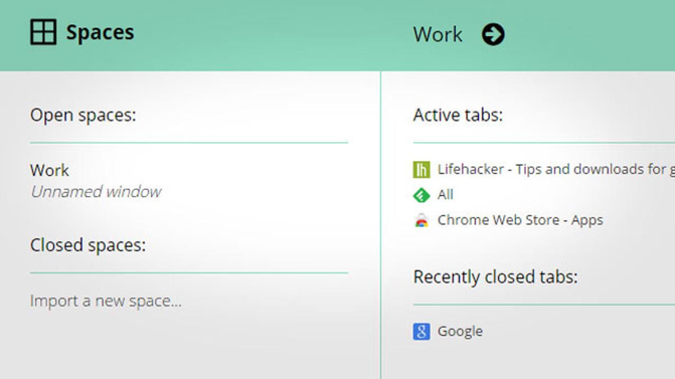Click the Closed spaces heading
Screen dimensions: 675x379
pyautogui.click(x=88, y=245)
